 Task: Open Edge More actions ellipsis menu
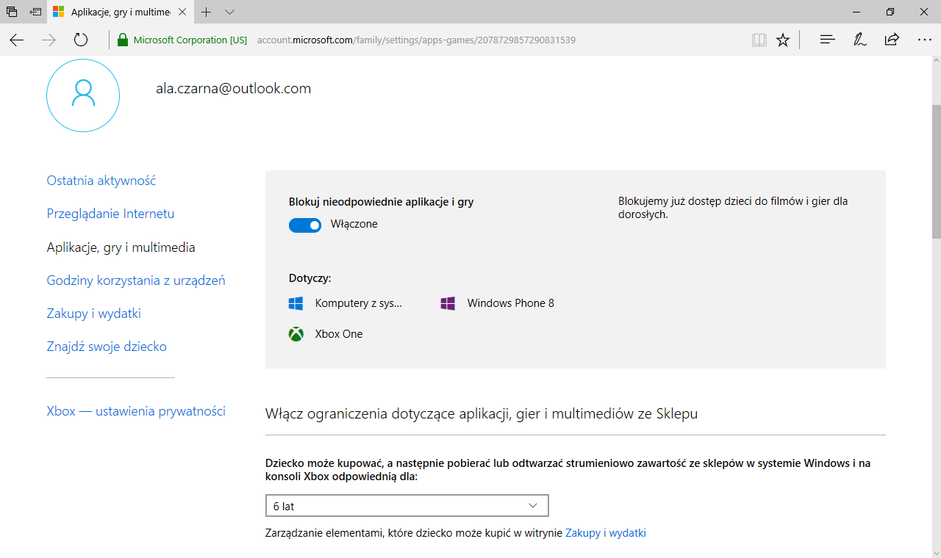(924, 40)
